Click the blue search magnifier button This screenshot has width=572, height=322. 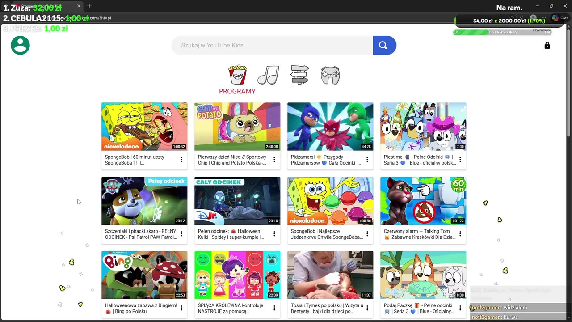(x=384, y=45)
